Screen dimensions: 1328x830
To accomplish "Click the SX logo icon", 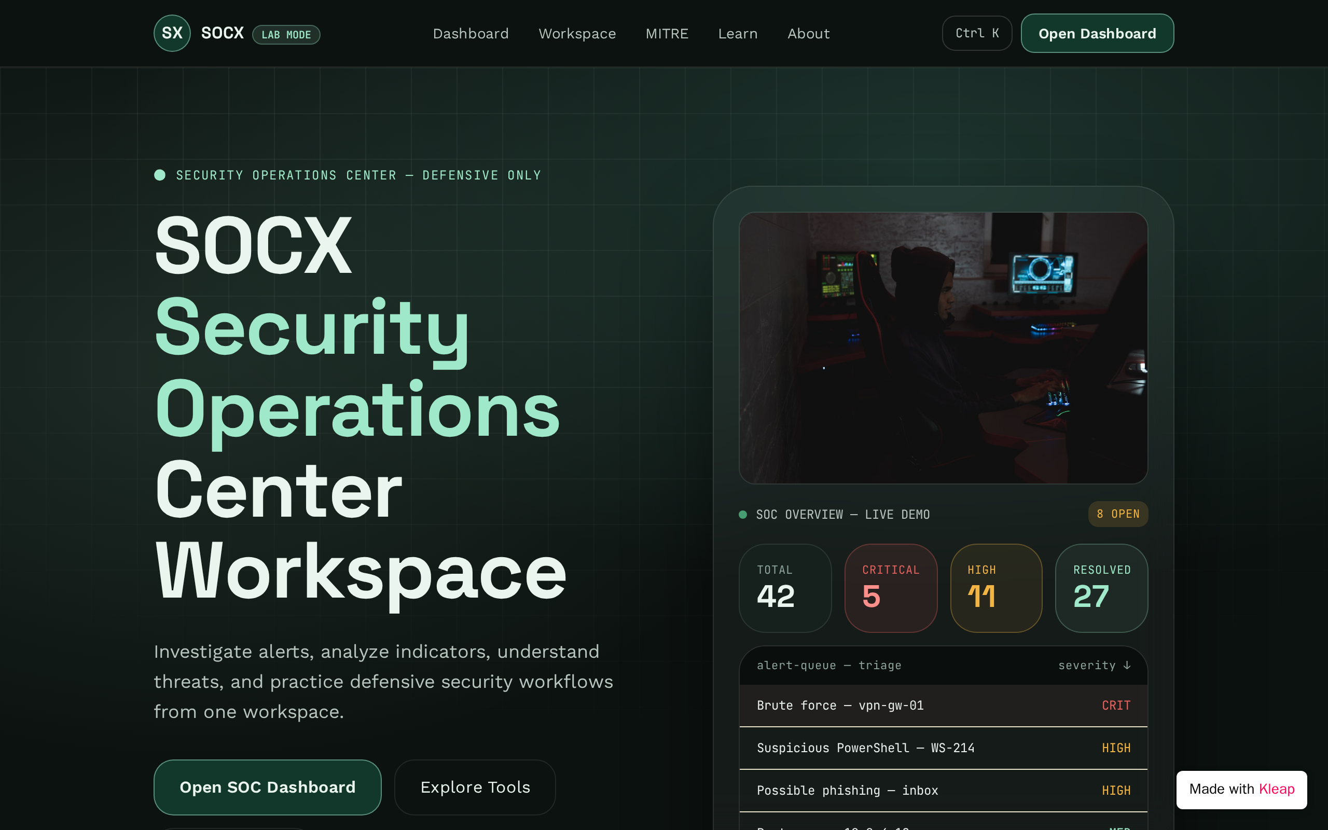I will click(x=172, y=34).
